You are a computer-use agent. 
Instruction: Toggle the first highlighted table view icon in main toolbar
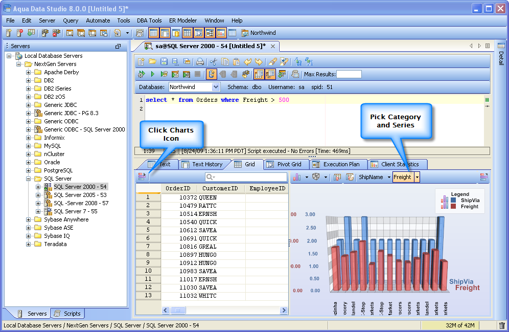coord(153,33)
